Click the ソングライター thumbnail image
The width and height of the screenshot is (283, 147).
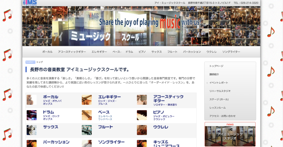[87, 144]
